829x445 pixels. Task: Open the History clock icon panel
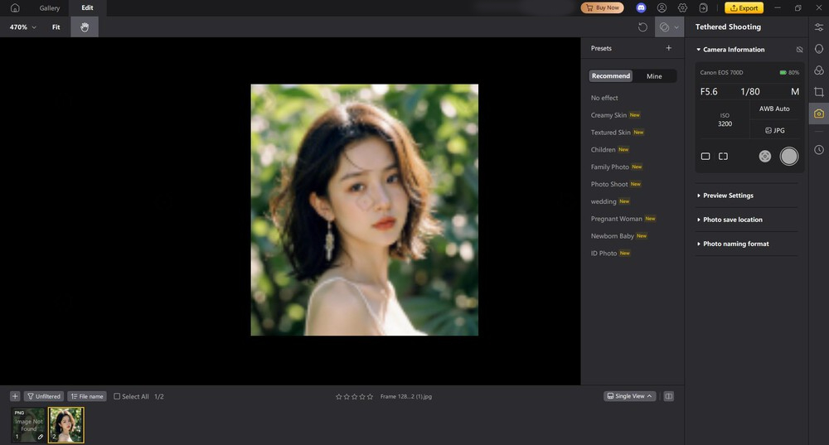(x=818, y=150)
